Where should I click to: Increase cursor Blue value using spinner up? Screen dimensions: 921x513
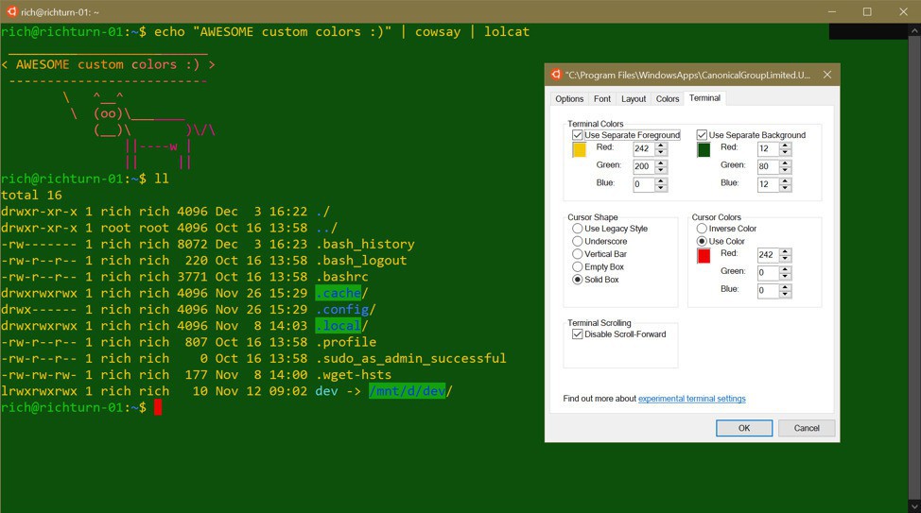[785, 287]
